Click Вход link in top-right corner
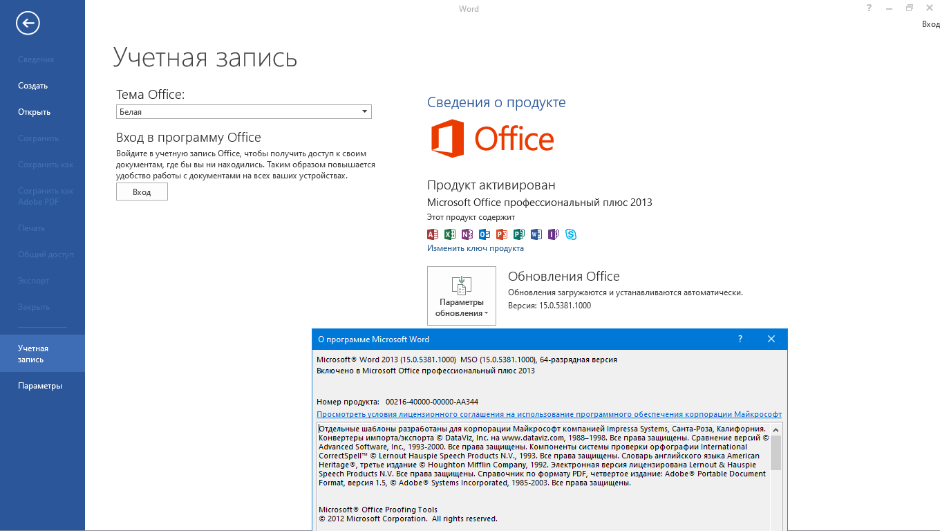 (930, 24)
